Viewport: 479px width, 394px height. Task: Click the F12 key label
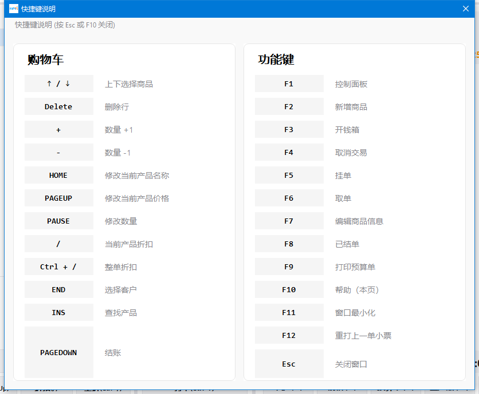pos(289,335)
